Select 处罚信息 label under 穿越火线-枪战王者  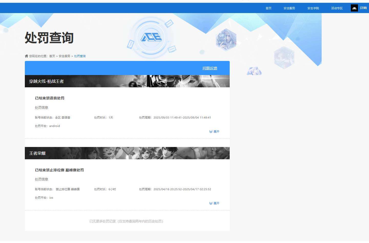point(41,108)
